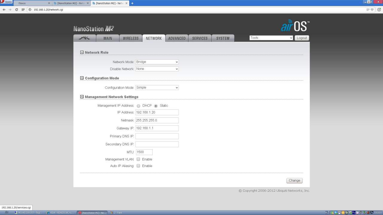Open the Configuration Mode dropdown
This screenshot has width=383, height=215.
157,87
